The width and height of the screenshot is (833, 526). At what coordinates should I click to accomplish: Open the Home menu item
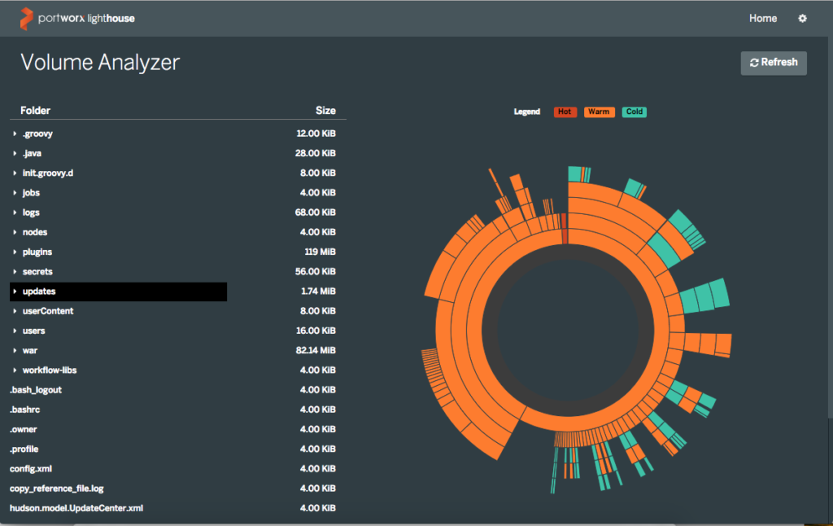tap(762, 18)
